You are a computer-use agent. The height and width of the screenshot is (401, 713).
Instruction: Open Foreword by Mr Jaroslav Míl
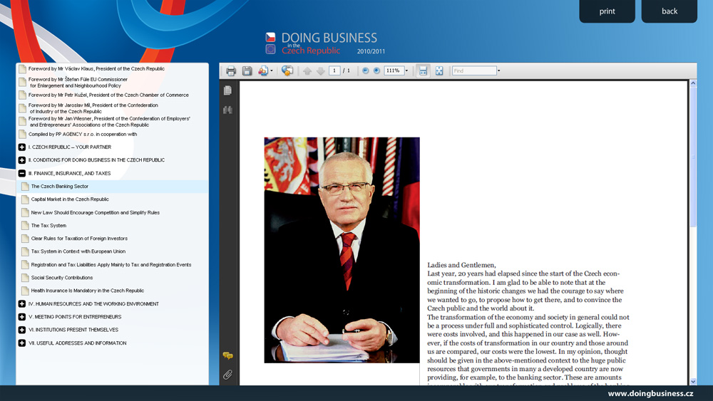click(x=93, y=108)
